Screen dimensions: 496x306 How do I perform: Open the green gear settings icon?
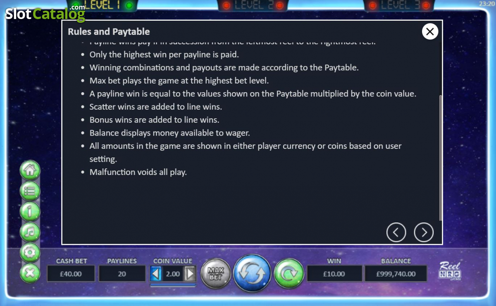click(30, 253)
